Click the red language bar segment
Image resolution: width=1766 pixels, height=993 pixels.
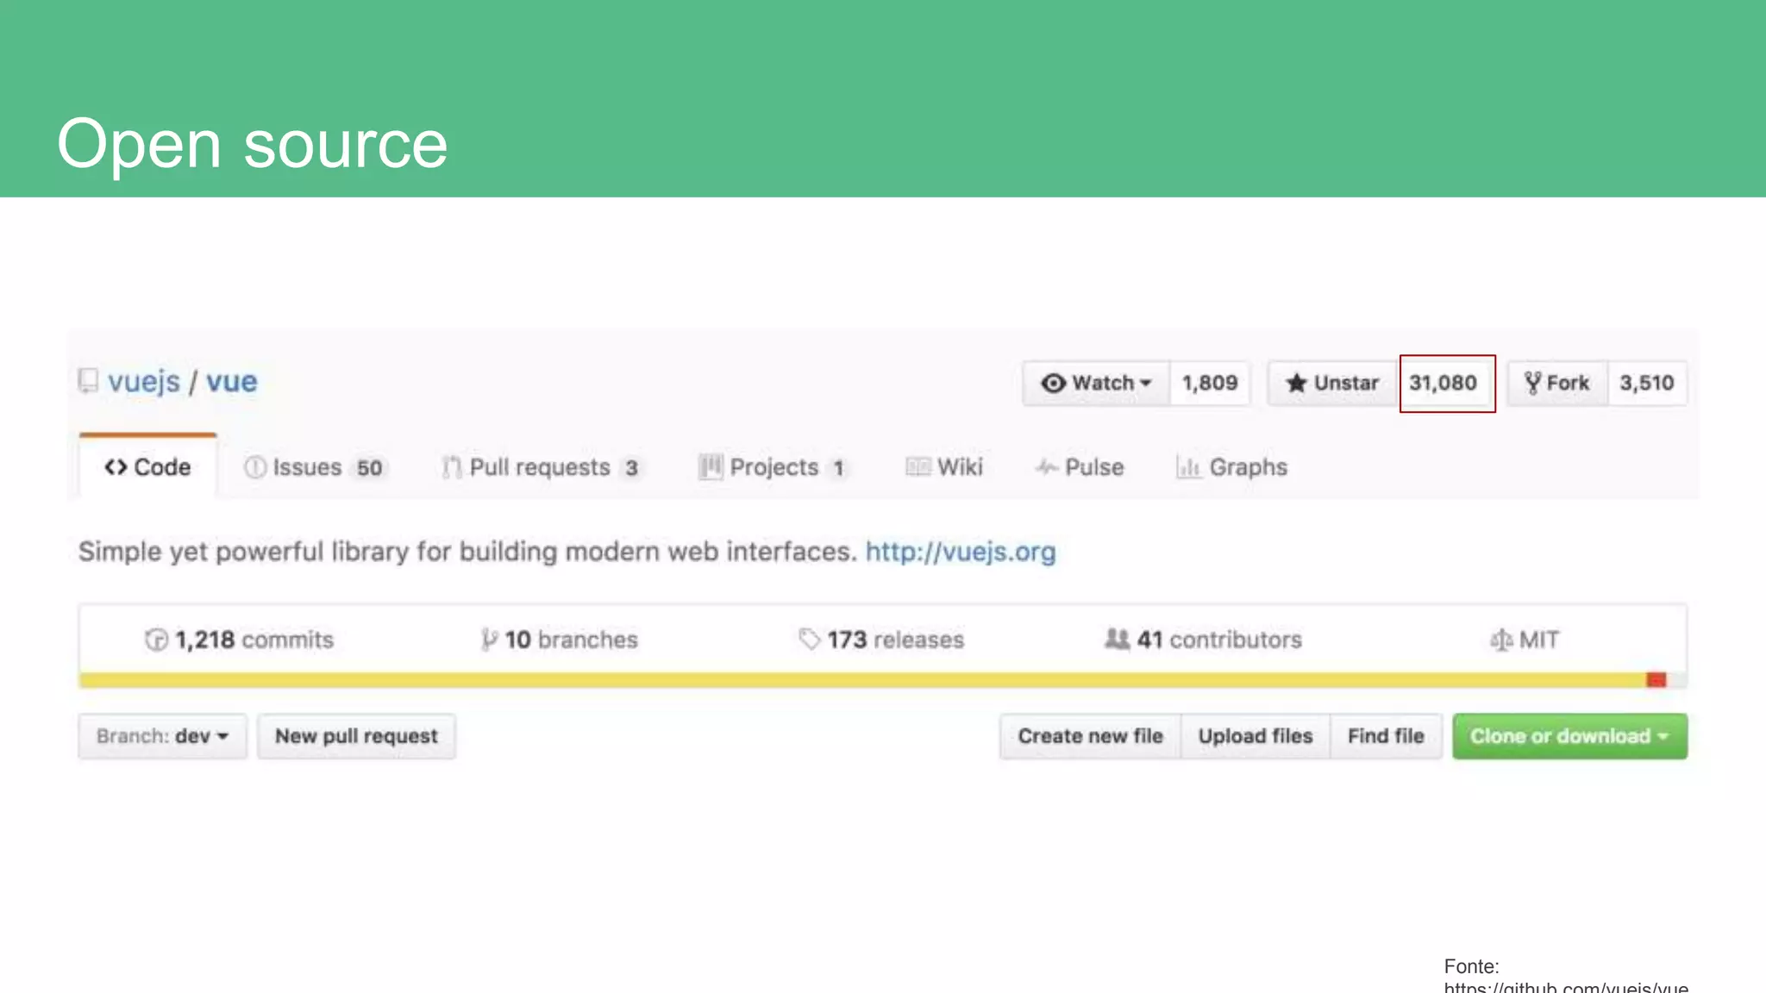point(1656,680)
